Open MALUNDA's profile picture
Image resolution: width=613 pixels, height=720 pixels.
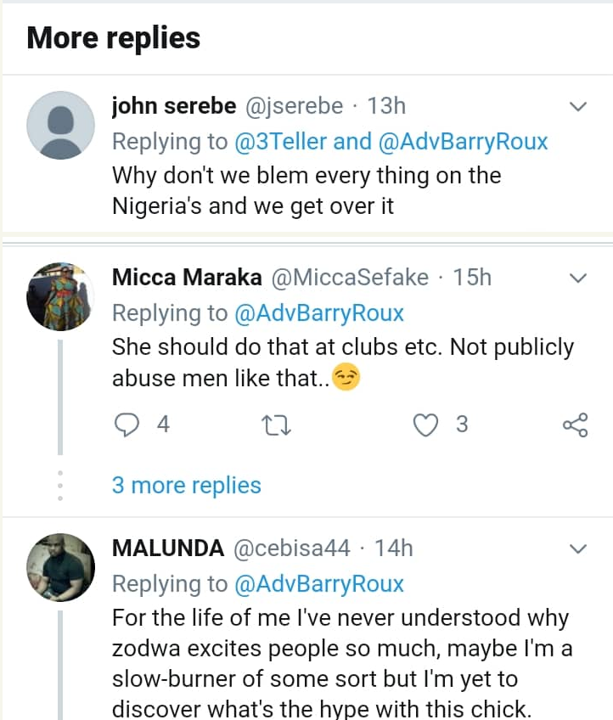(x=60, y=567)
